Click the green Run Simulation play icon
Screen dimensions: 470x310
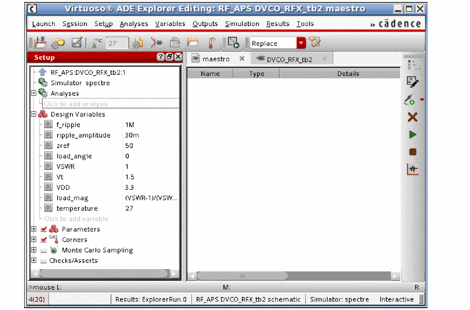pos(412,135)
